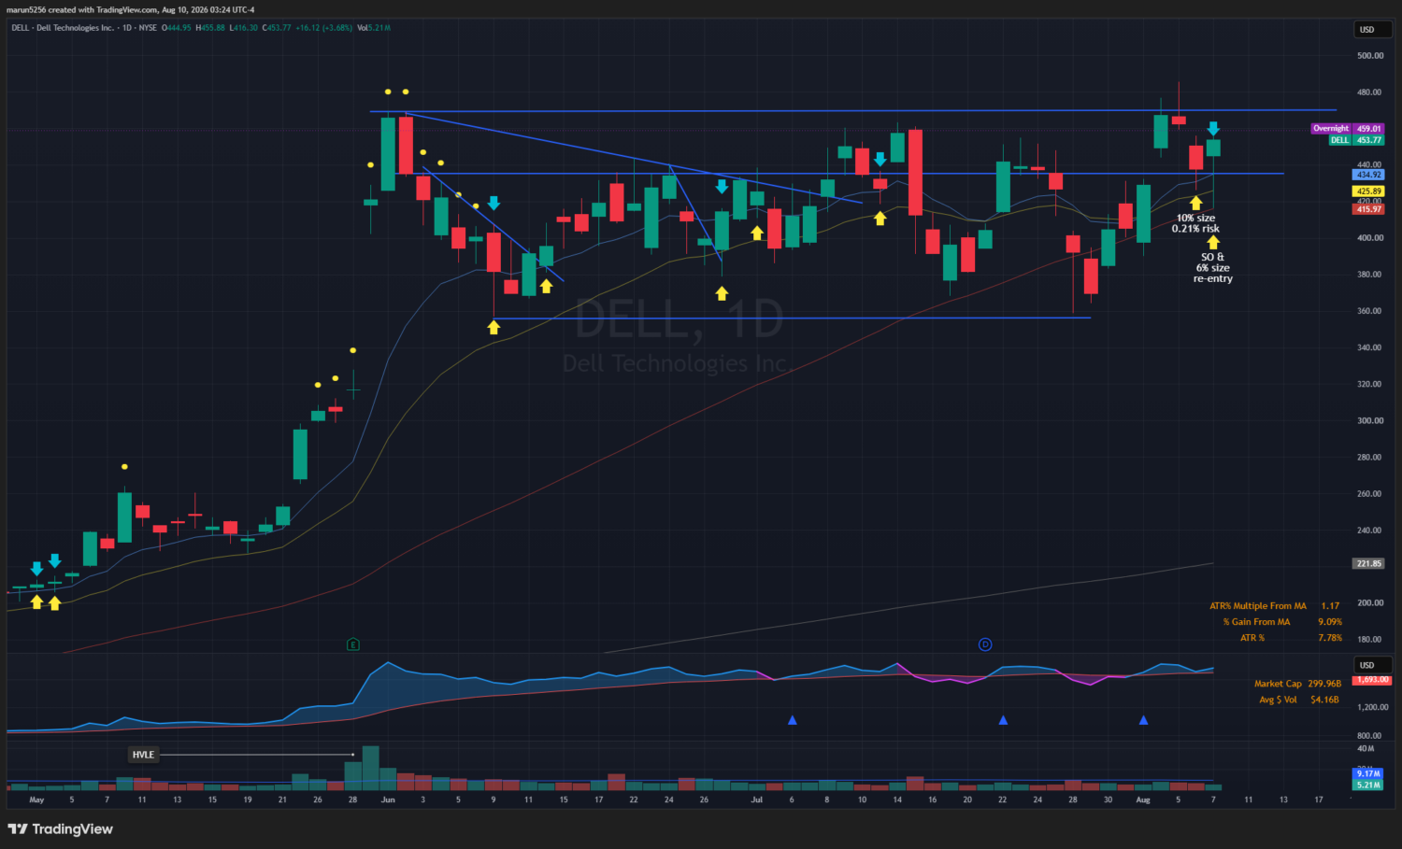The width and height of the screenshot is (1402, 849).
Task: Click the blue triangle marker below July 22
Action: pyautogui.click(x=1003, y=720)
